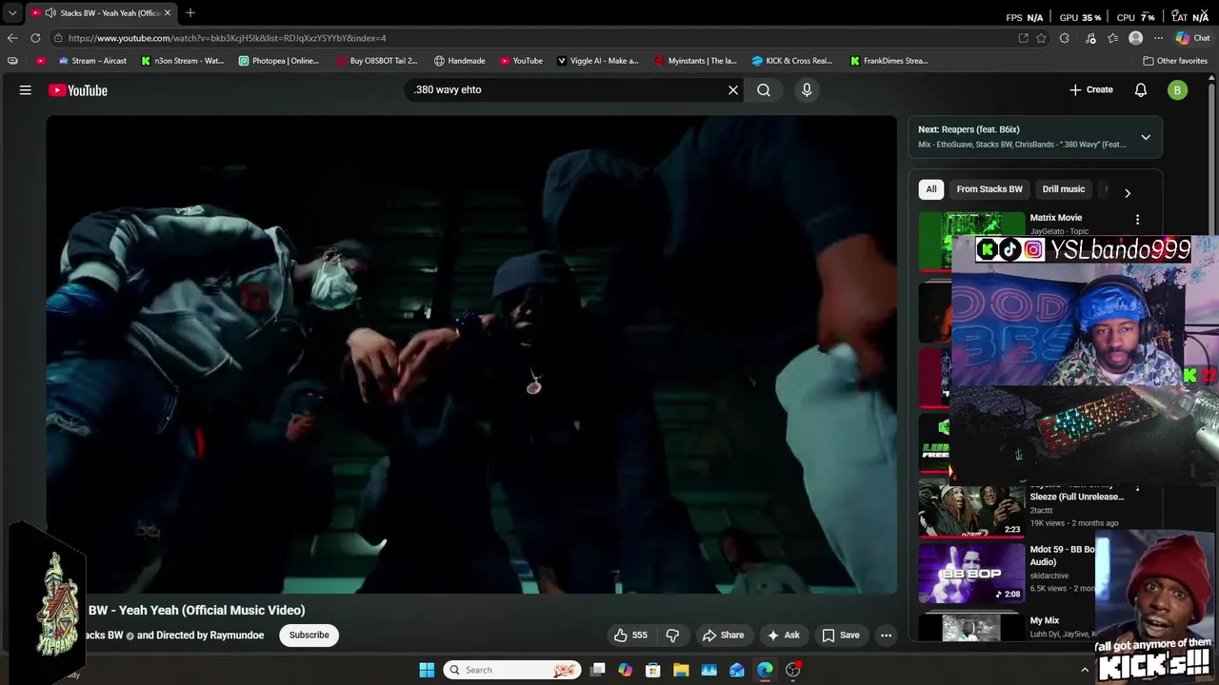
Task: Open Copilot from the taskbar
Action: pos(625,670)
